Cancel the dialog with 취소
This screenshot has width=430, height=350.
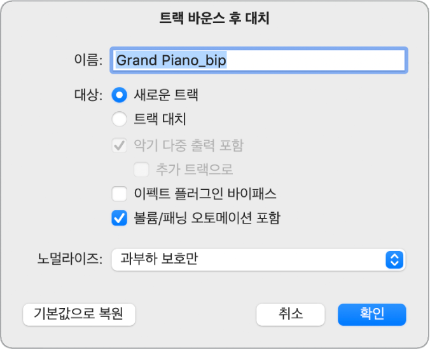click(x=291, y=314)
